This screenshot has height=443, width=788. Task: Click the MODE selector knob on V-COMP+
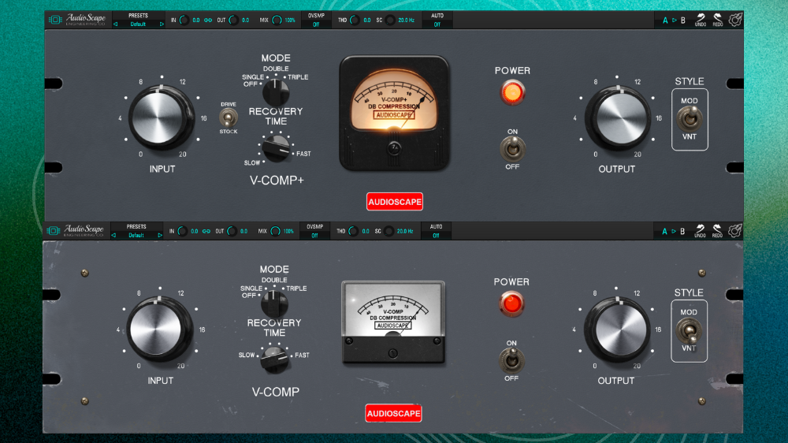click(275, 92)
